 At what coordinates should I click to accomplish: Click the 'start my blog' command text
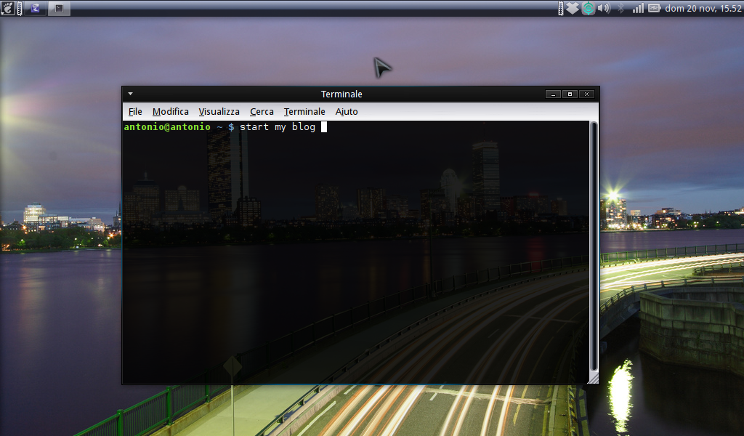278,126
